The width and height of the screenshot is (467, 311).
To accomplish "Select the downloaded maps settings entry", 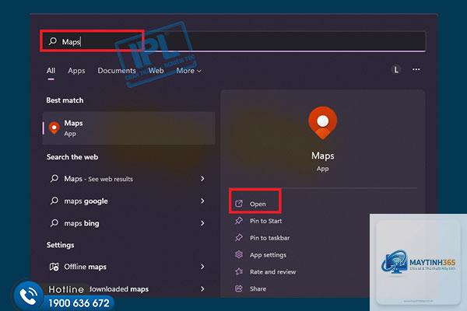I will point(128,288).
